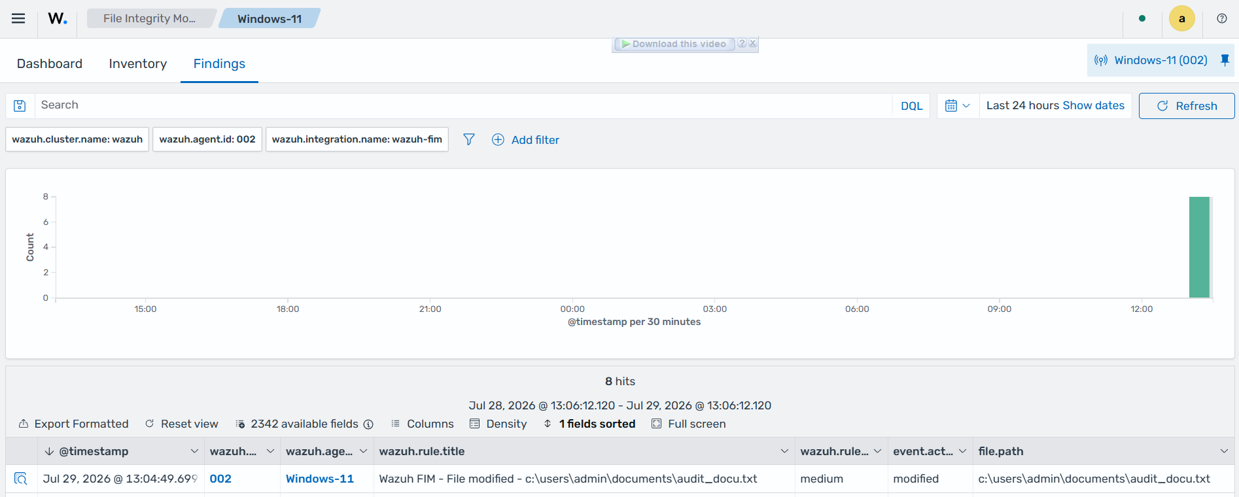Click Reset view

click(181, 424)
